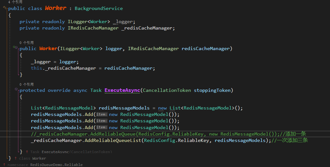Click "redisMessageModels" variable in List declaration line
330x167 pixels.
point(124,108)
